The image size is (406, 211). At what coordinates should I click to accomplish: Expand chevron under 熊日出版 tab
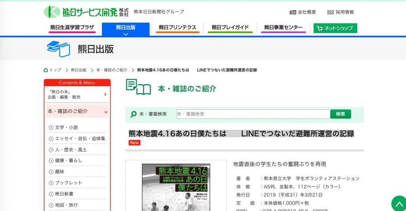pyautogui.click(x=126, y=34)
